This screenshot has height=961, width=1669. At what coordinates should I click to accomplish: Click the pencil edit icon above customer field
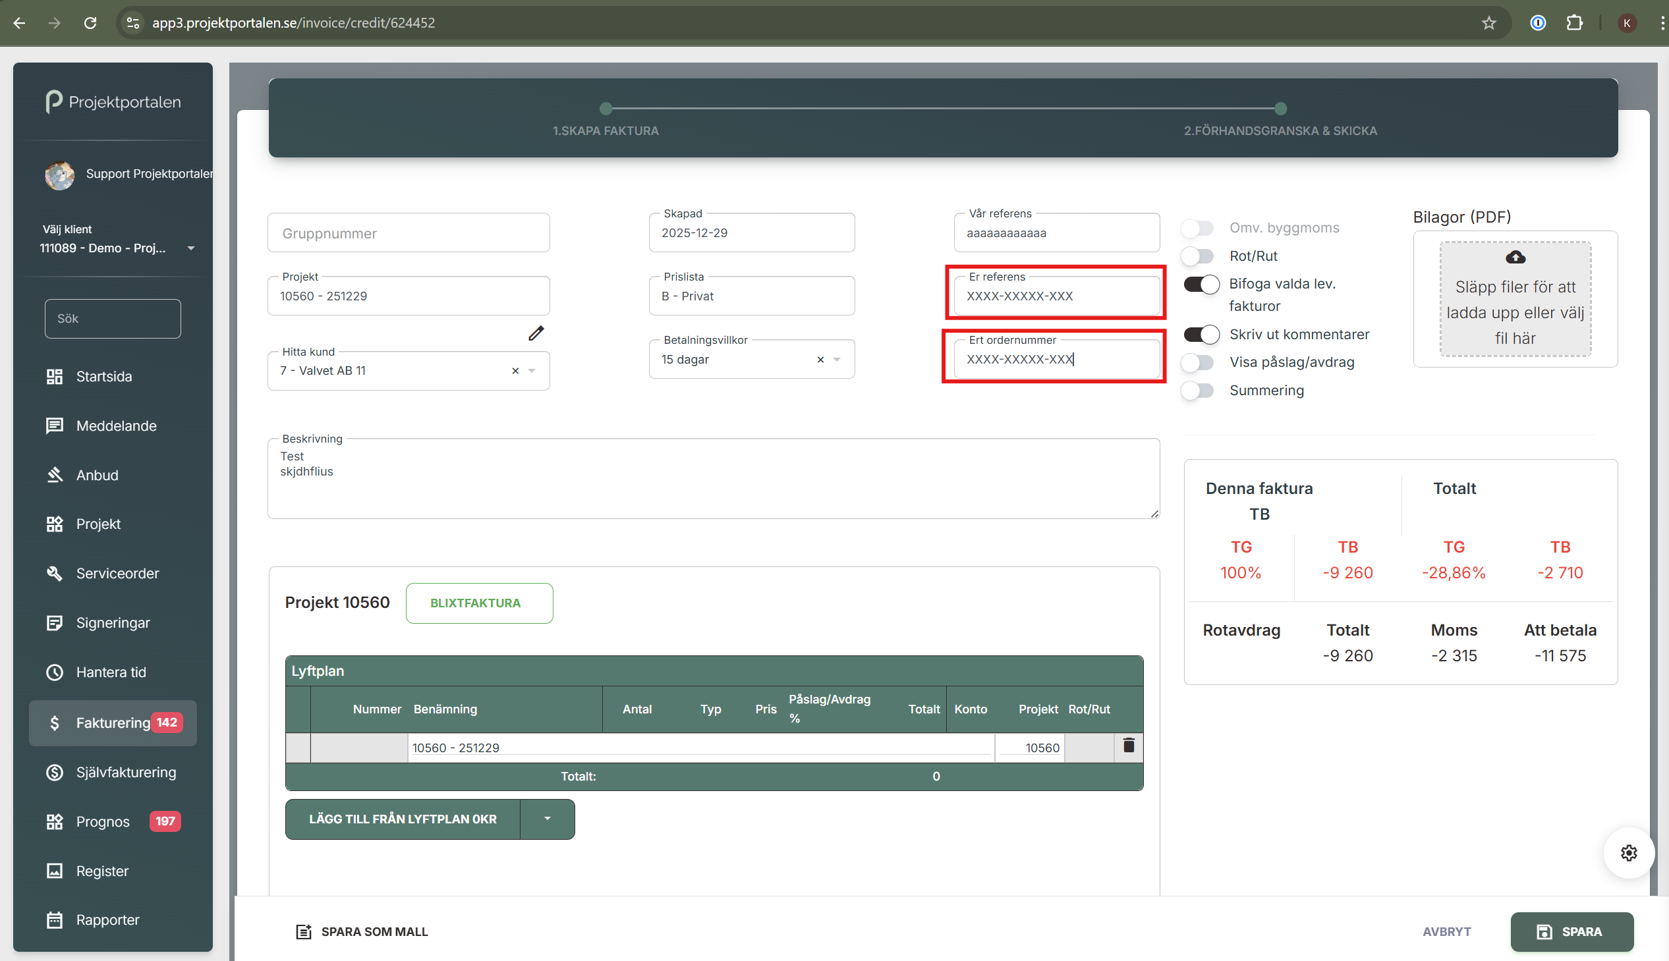point(536,333)
